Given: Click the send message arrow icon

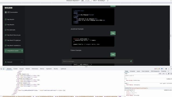Looking at the screenshot, I should 131,61.
